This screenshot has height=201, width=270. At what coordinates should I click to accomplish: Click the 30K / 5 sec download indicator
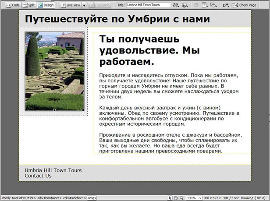tap(231, 198)
